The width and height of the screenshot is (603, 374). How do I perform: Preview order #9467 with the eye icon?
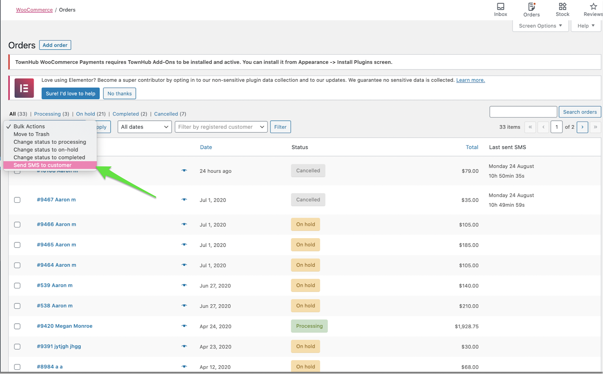(184, 199)
